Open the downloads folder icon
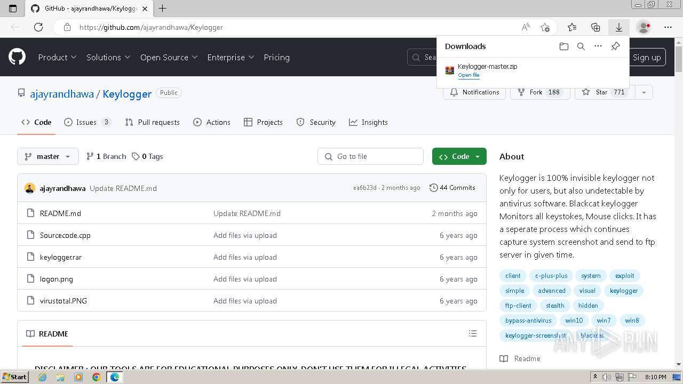 coord(564,46)
